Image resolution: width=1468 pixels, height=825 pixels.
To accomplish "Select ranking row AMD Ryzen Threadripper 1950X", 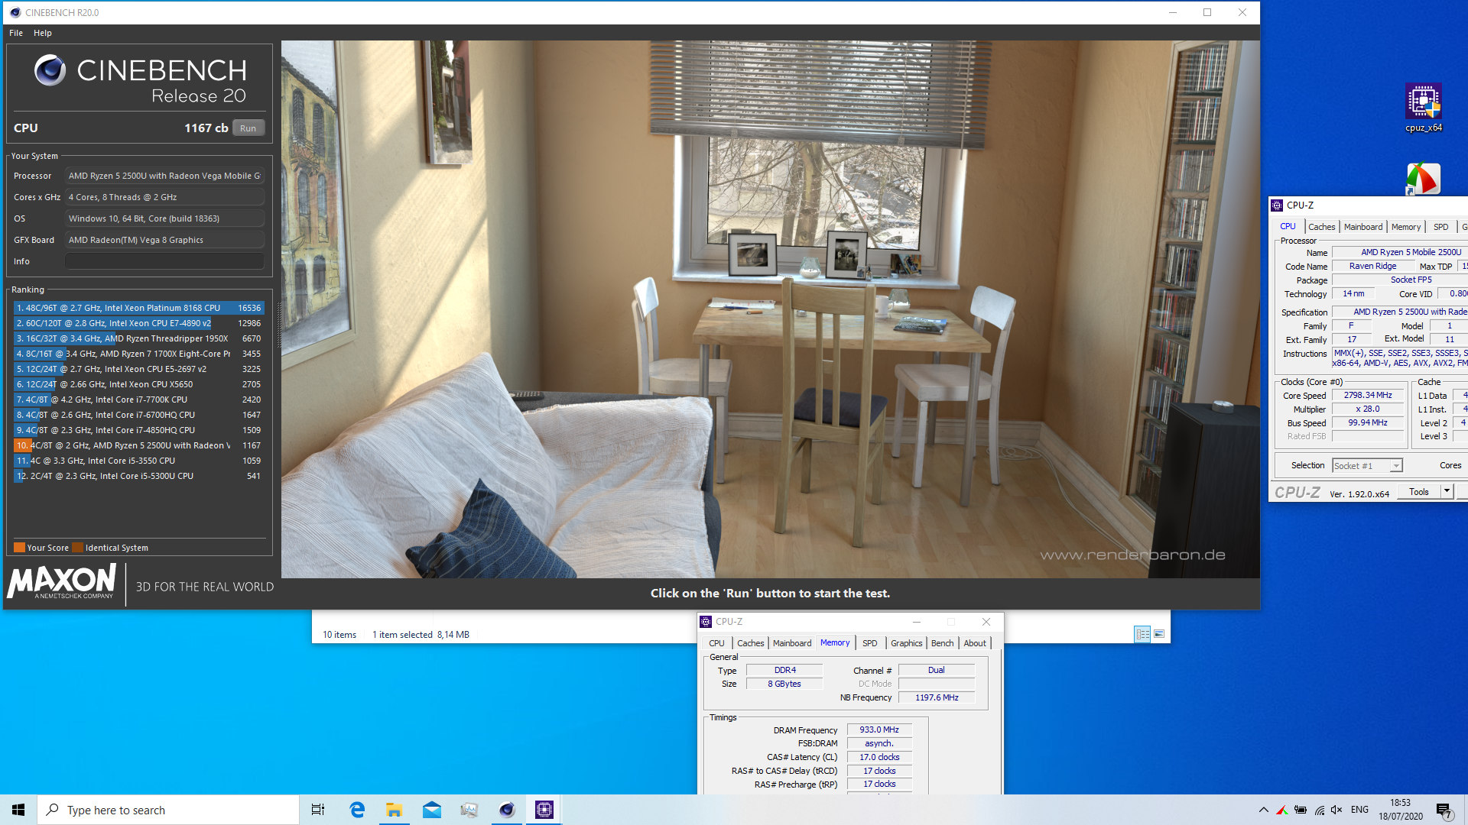I will click(138, 338).
